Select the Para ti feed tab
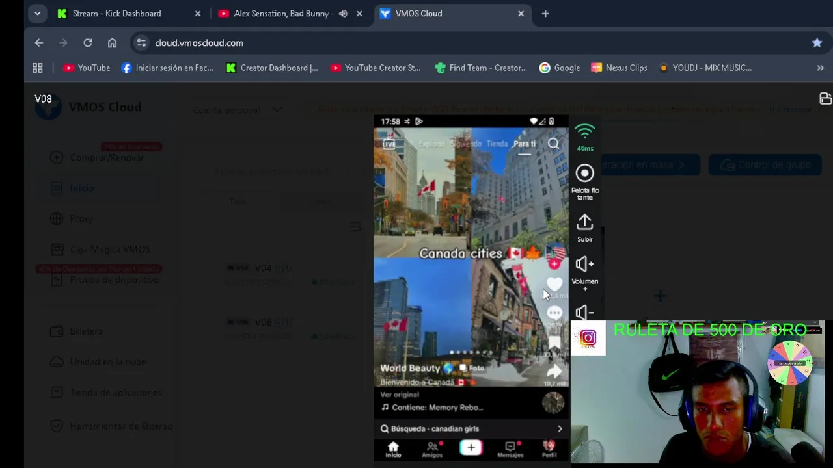The width and height of the screenshot is (833, 468). 525,144
